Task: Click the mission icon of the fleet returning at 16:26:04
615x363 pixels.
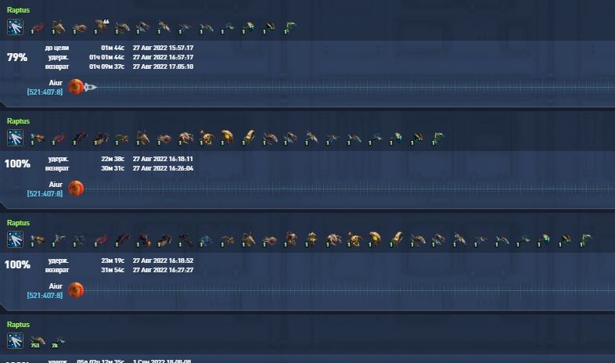Action: (16, 138)
